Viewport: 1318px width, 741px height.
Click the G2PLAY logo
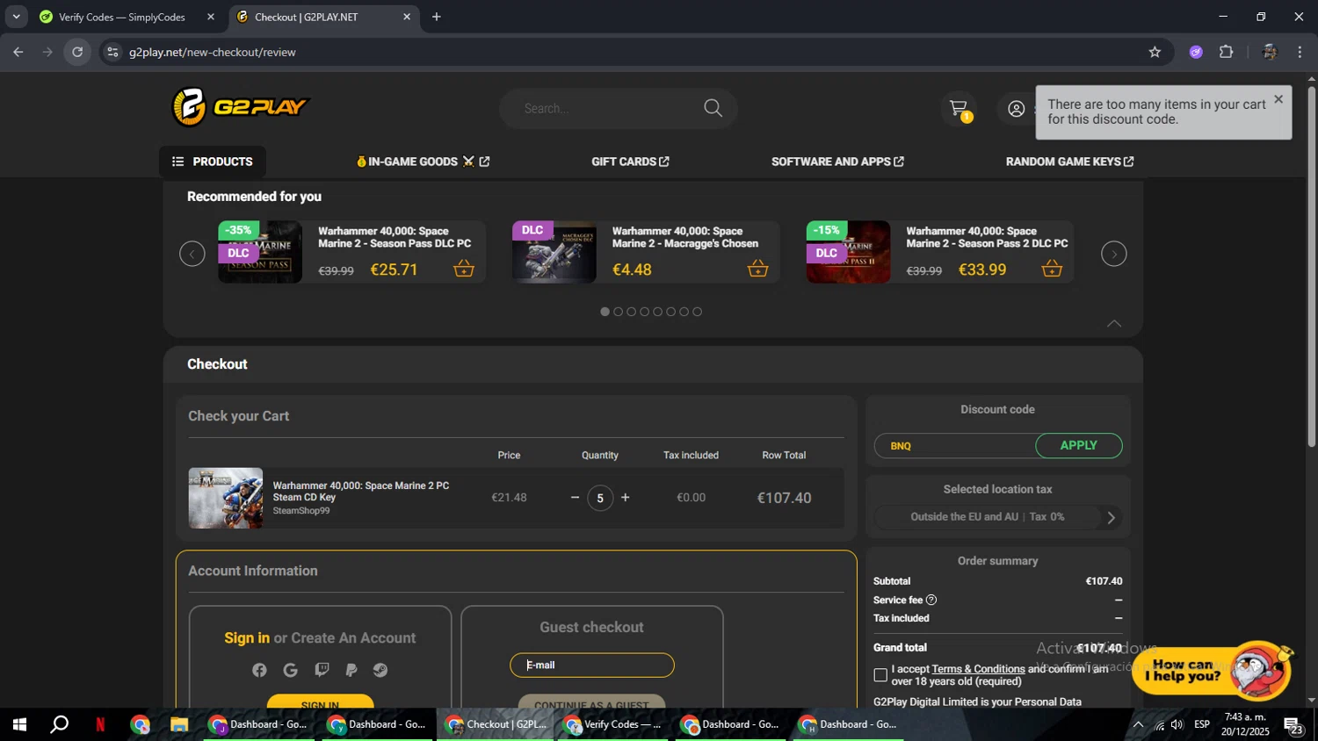[241, 107]
